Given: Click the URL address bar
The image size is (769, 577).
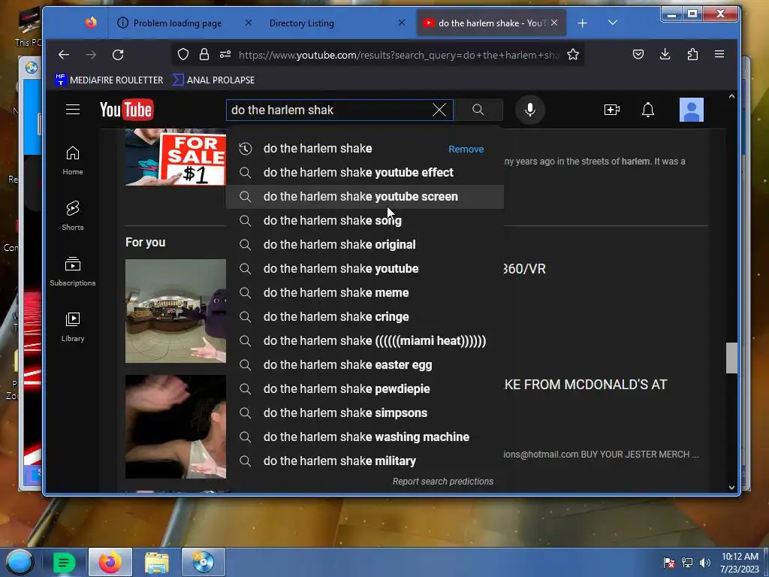Looking at the screenshot, I should coord(398,54).
